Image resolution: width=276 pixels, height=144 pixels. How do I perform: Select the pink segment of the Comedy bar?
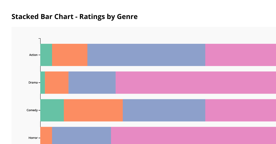pyautogui.click(x=241, y=110)
